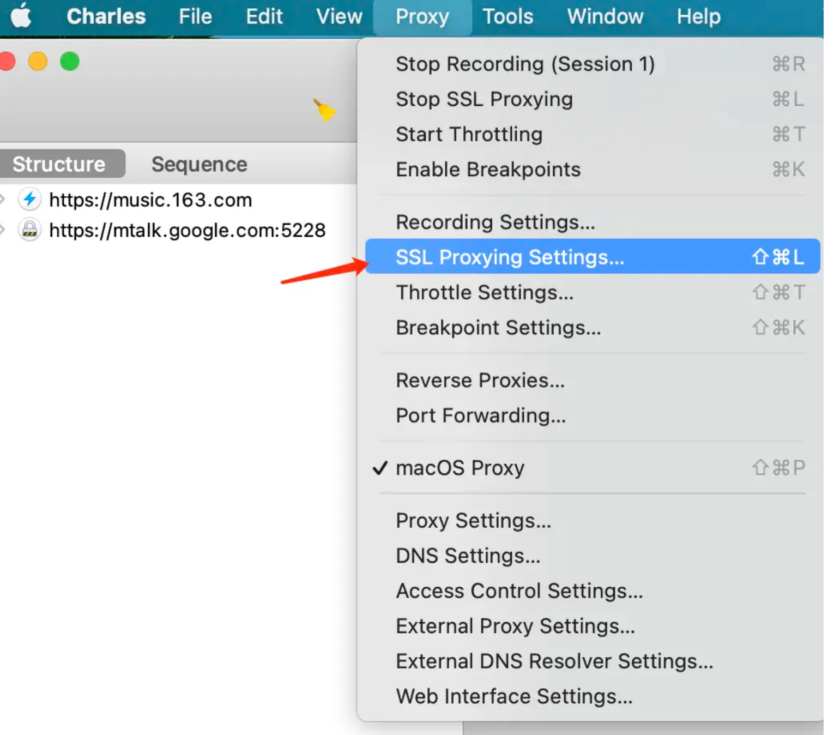Viewport: 834px width, 735px height.
Task: Choose Stop SSL Proxying
Action: (x=593, y=99)
